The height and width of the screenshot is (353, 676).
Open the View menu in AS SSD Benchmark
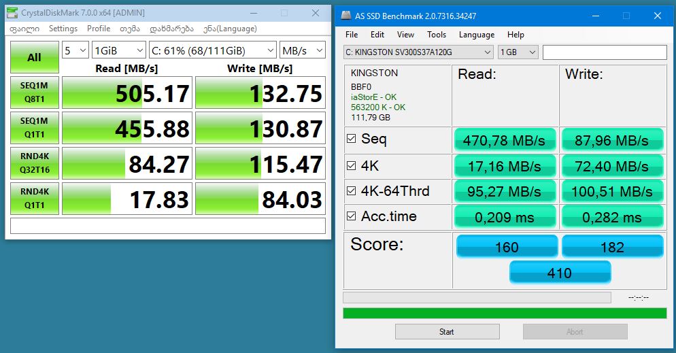click(x=406, y=35)
